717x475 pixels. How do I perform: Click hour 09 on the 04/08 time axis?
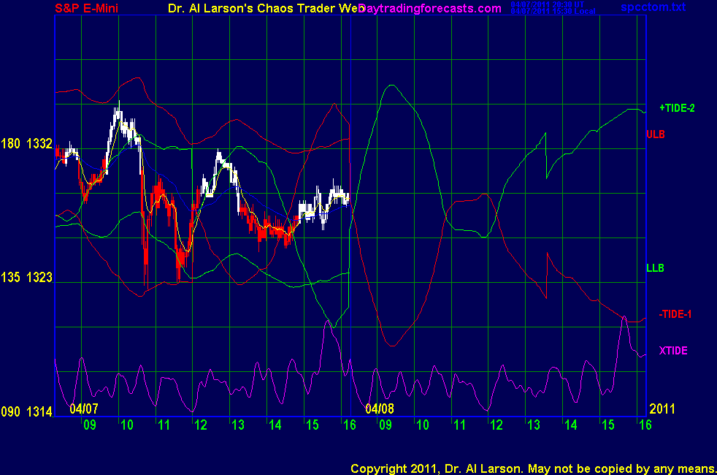(x=385, y=425)
